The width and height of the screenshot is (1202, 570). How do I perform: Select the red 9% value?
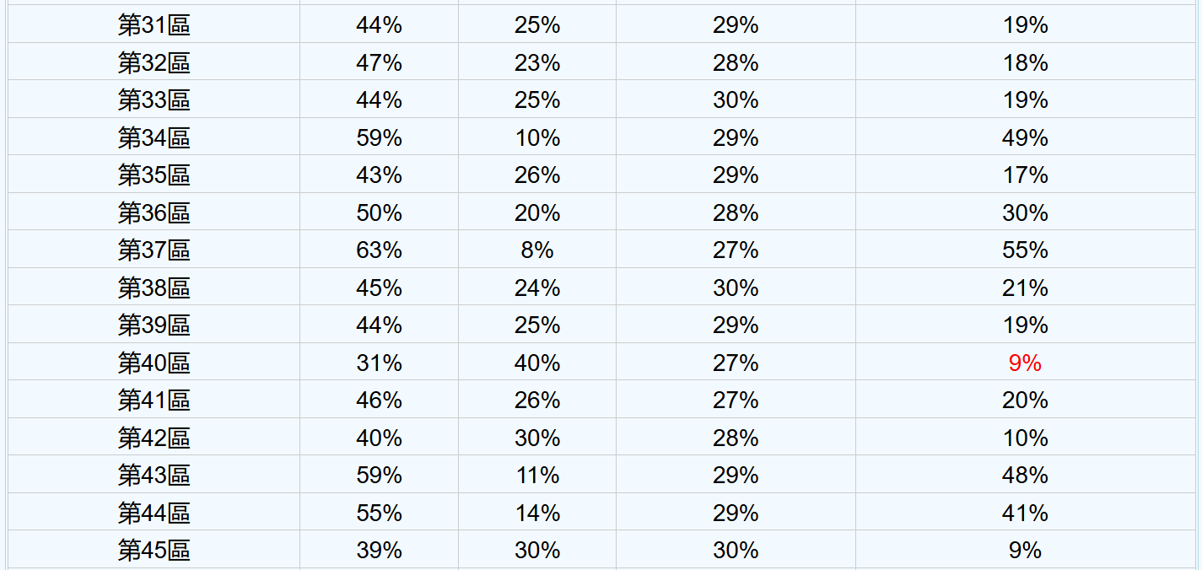1025,363
